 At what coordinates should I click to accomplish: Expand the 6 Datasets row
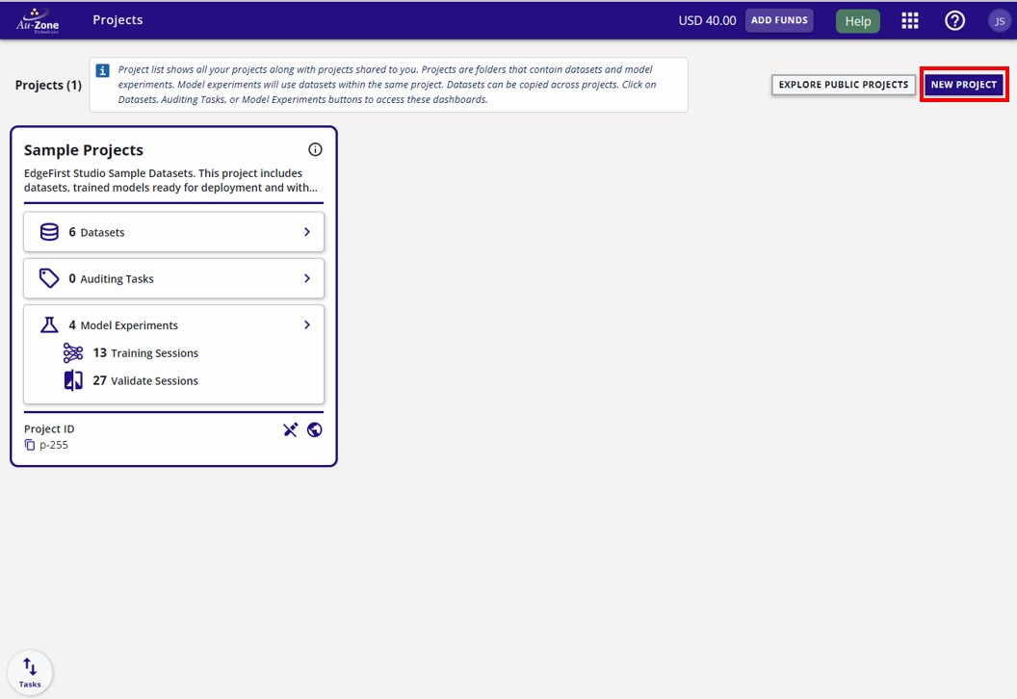click(x=306, y=232)
